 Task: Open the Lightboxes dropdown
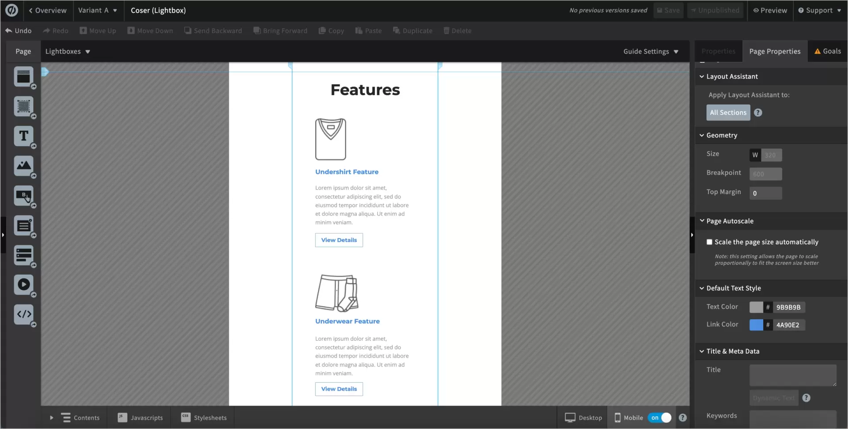click(68, 51)
